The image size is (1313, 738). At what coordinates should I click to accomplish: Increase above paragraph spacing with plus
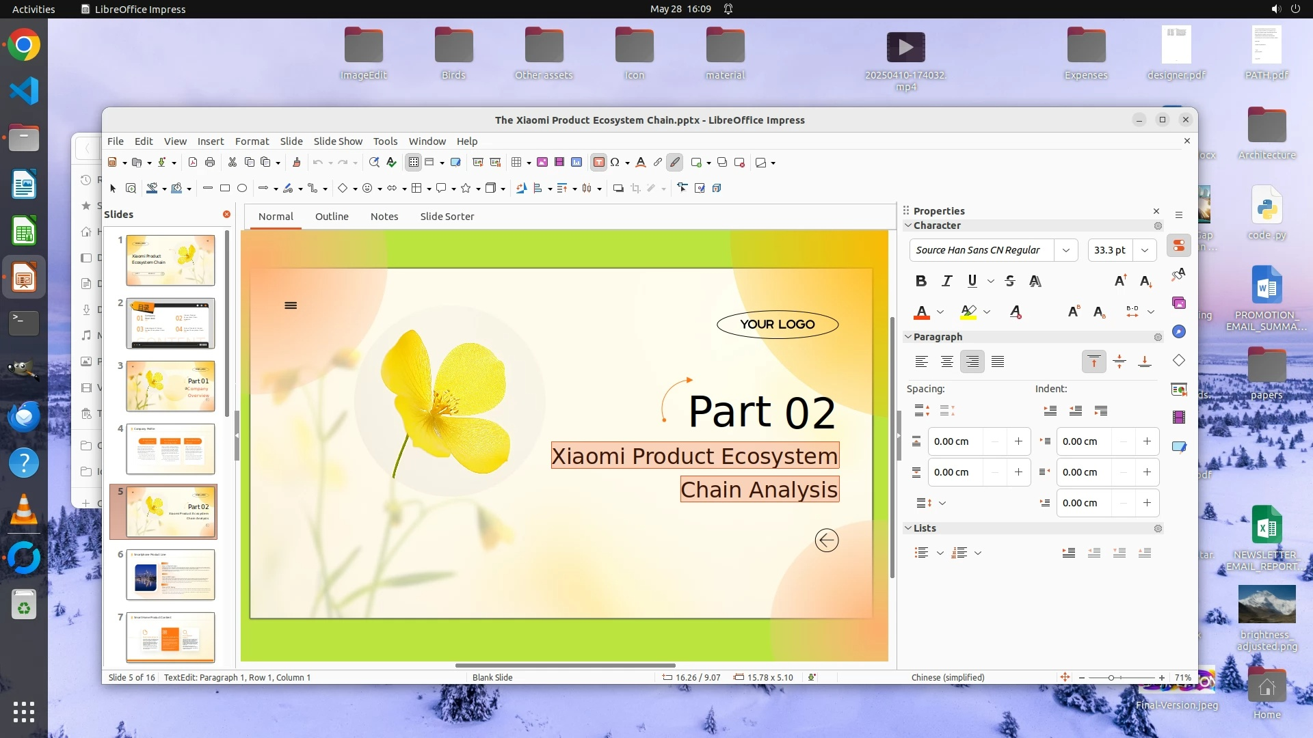pyautogui.click(x=1018, y=441)
